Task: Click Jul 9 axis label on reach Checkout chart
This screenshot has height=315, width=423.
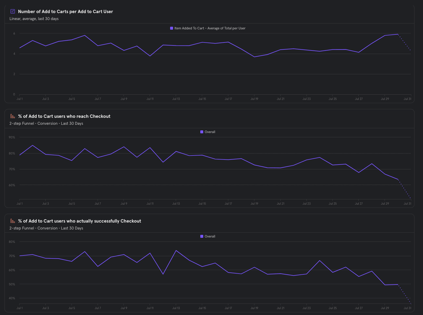Action: (124, 204)
